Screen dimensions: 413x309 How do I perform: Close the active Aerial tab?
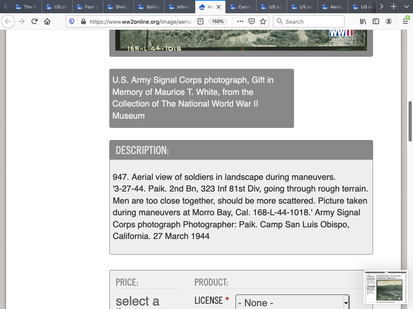click(219, 7)
